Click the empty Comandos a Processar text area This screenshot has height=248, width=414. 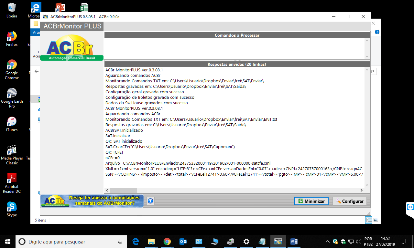[234, 48]
